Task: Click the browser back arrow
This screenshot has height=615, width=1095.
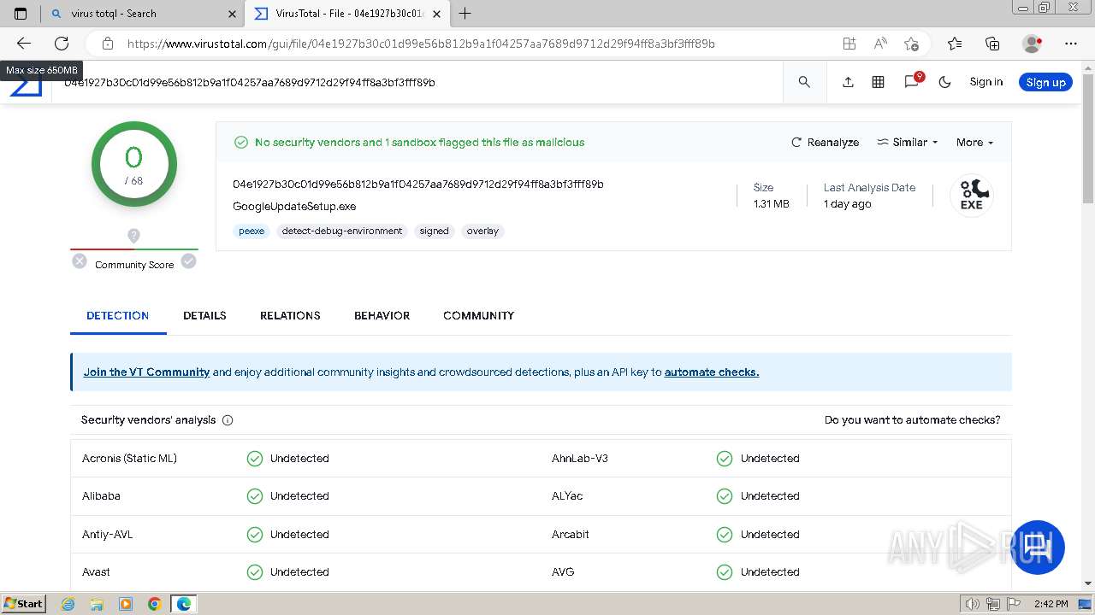Action: [24, 44]
